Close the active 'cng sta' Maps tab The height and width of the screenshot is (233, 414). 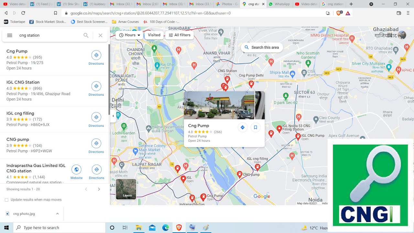(263, 4)
